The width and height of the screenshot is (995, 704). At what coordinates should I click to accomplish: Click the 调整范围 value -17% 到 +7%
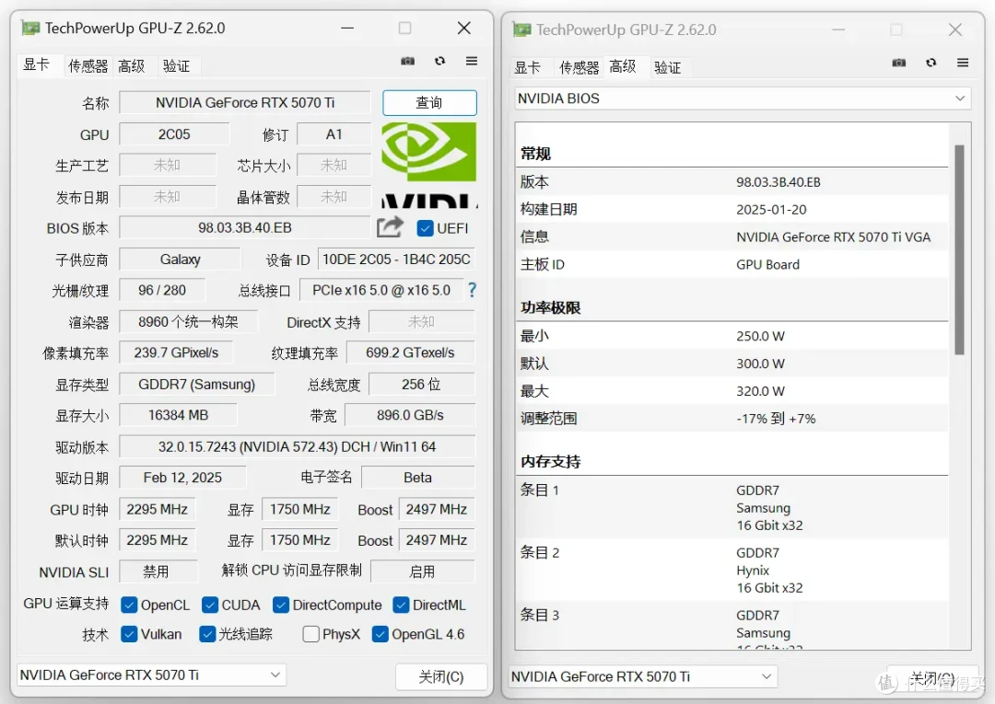point(776,418)
